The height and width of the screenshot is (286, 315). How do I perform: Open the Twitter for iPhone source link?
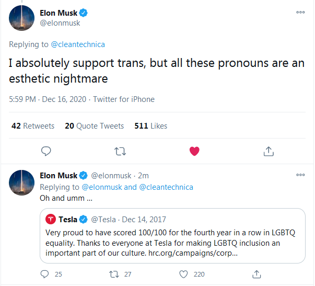pos(124,99)
